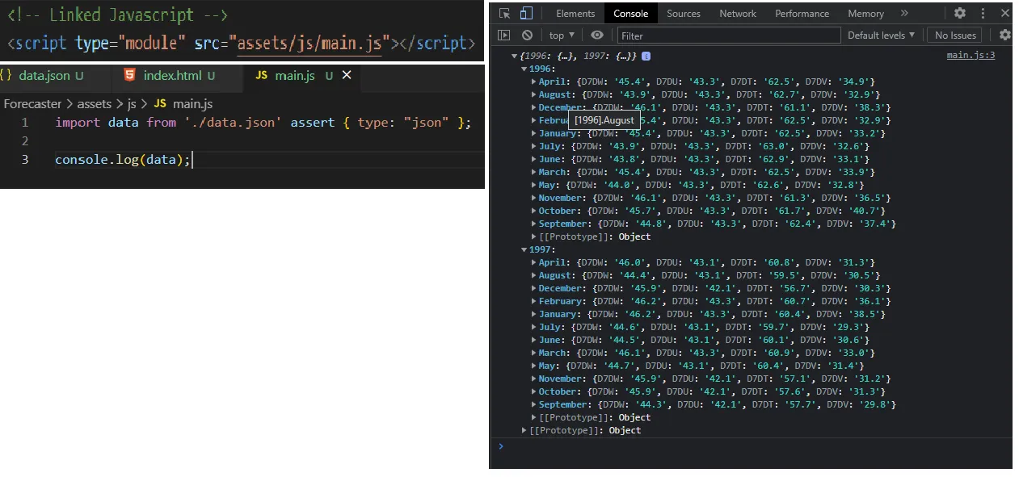Click the main.js breadcrumb label
This screenshot has height=477, width=1019.
[192, 103]
